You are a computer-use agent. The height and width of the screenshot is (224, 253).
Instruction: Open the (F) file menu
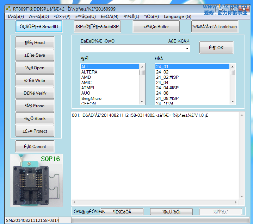click(x=16, y=17)
